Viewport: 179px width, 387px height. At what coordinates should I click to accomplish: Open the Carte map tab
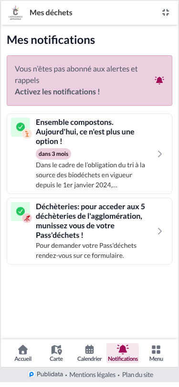tap(56, 353)
